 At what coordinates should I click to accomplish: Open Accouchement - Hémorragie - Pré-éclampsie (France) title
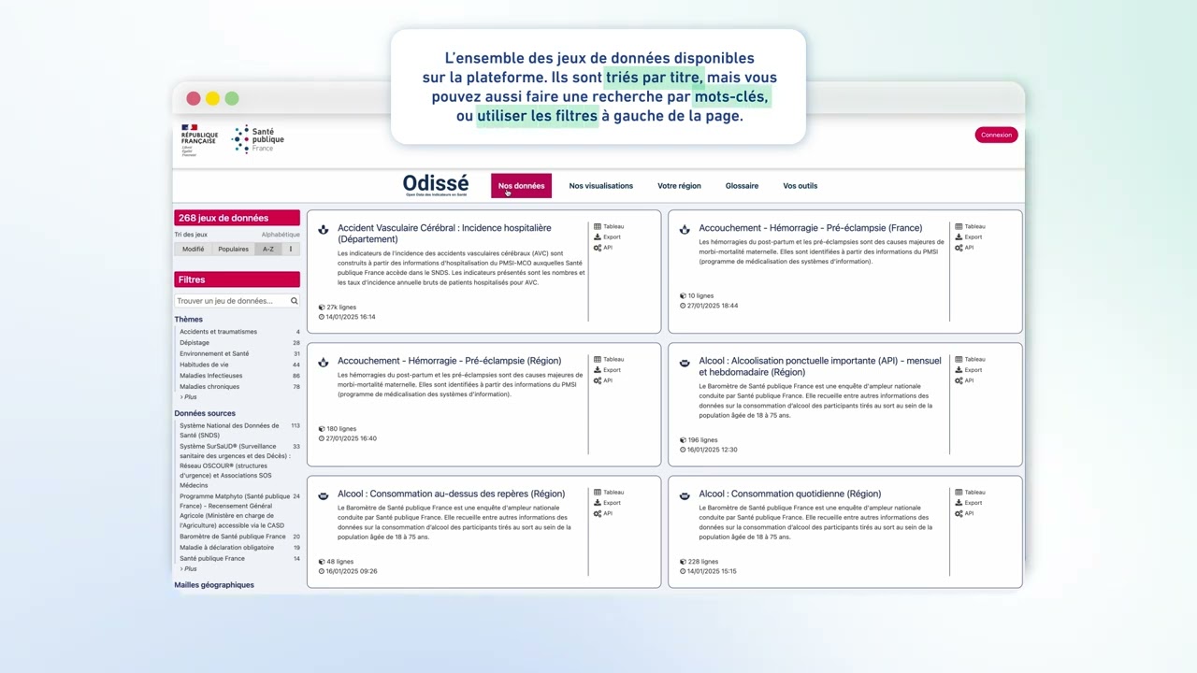pyautogui.click(x=811, y=228)
